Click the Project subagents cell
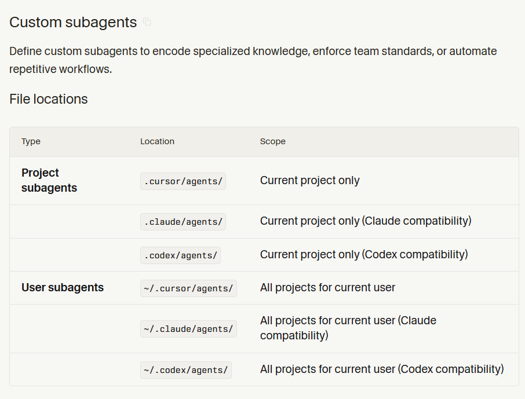The height and width of the screenshot is (399, 525). coord(49,180)
